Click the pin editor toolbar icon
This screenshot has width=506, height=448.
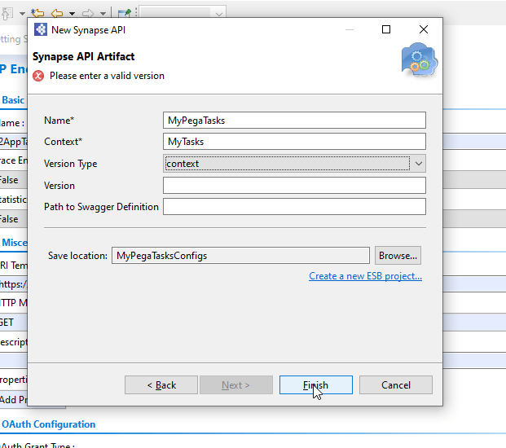(124, 12)
